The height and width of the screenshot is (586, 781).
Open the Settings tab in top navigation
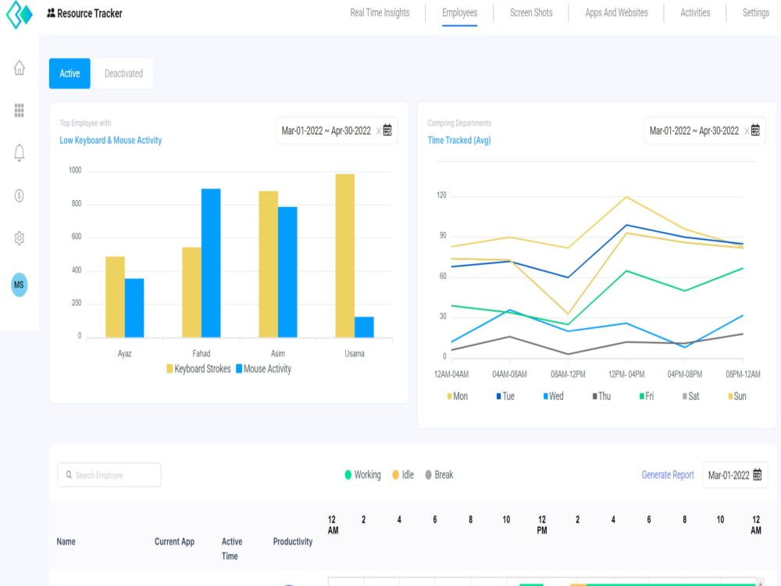point(755,13)
